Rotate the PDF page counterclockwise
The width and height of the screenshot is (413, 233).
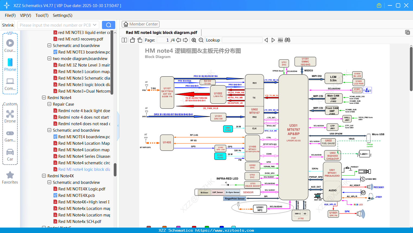tap(132, 40)
